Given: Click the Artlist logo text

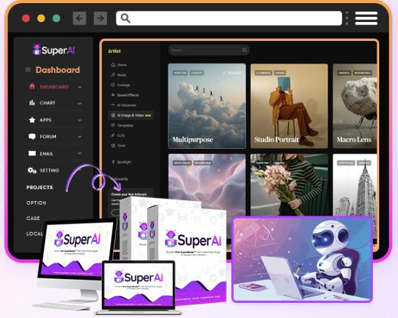Looking at the screenshot, I should pos(114,51).
